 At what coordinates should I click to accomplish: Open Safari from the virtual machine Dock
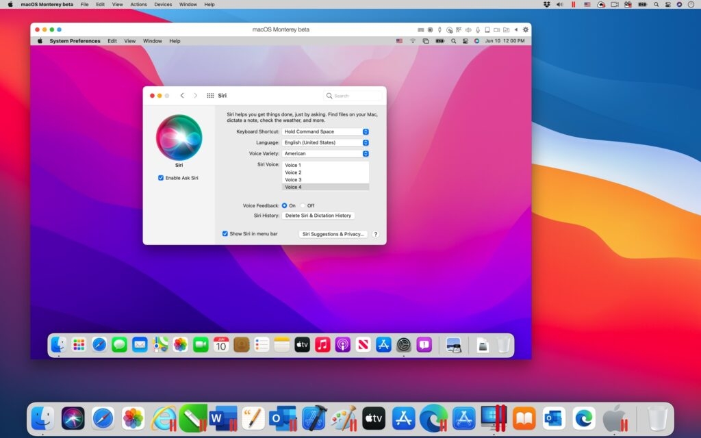tap(99, 346)
